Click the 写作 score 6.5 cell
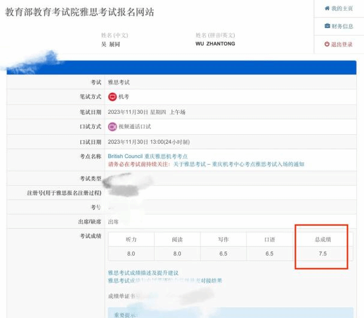This screenshot has height=318, width=364. (x=223, y=254)
